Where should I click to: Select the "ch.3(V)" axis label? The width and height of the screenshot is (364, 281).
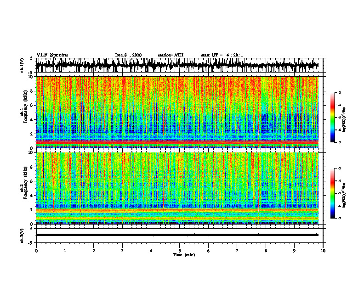coord(22,236)
